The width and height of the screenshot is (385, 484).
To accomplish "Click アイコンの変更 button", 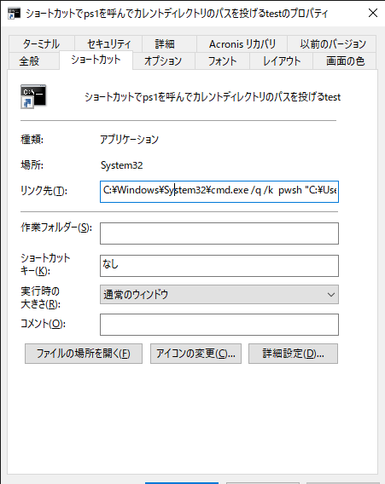I will pyautogui.click(x=195, y=354).
